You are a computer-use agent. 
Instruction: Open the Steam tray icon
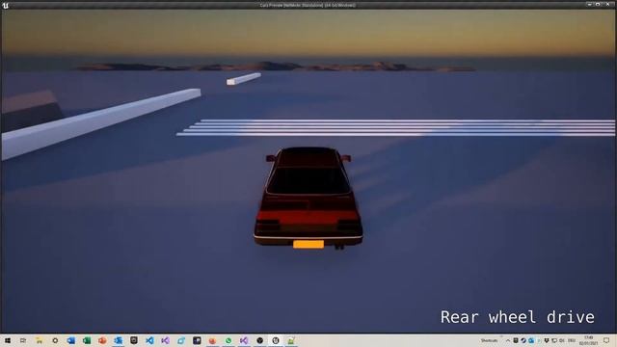(x=523, y=340)
